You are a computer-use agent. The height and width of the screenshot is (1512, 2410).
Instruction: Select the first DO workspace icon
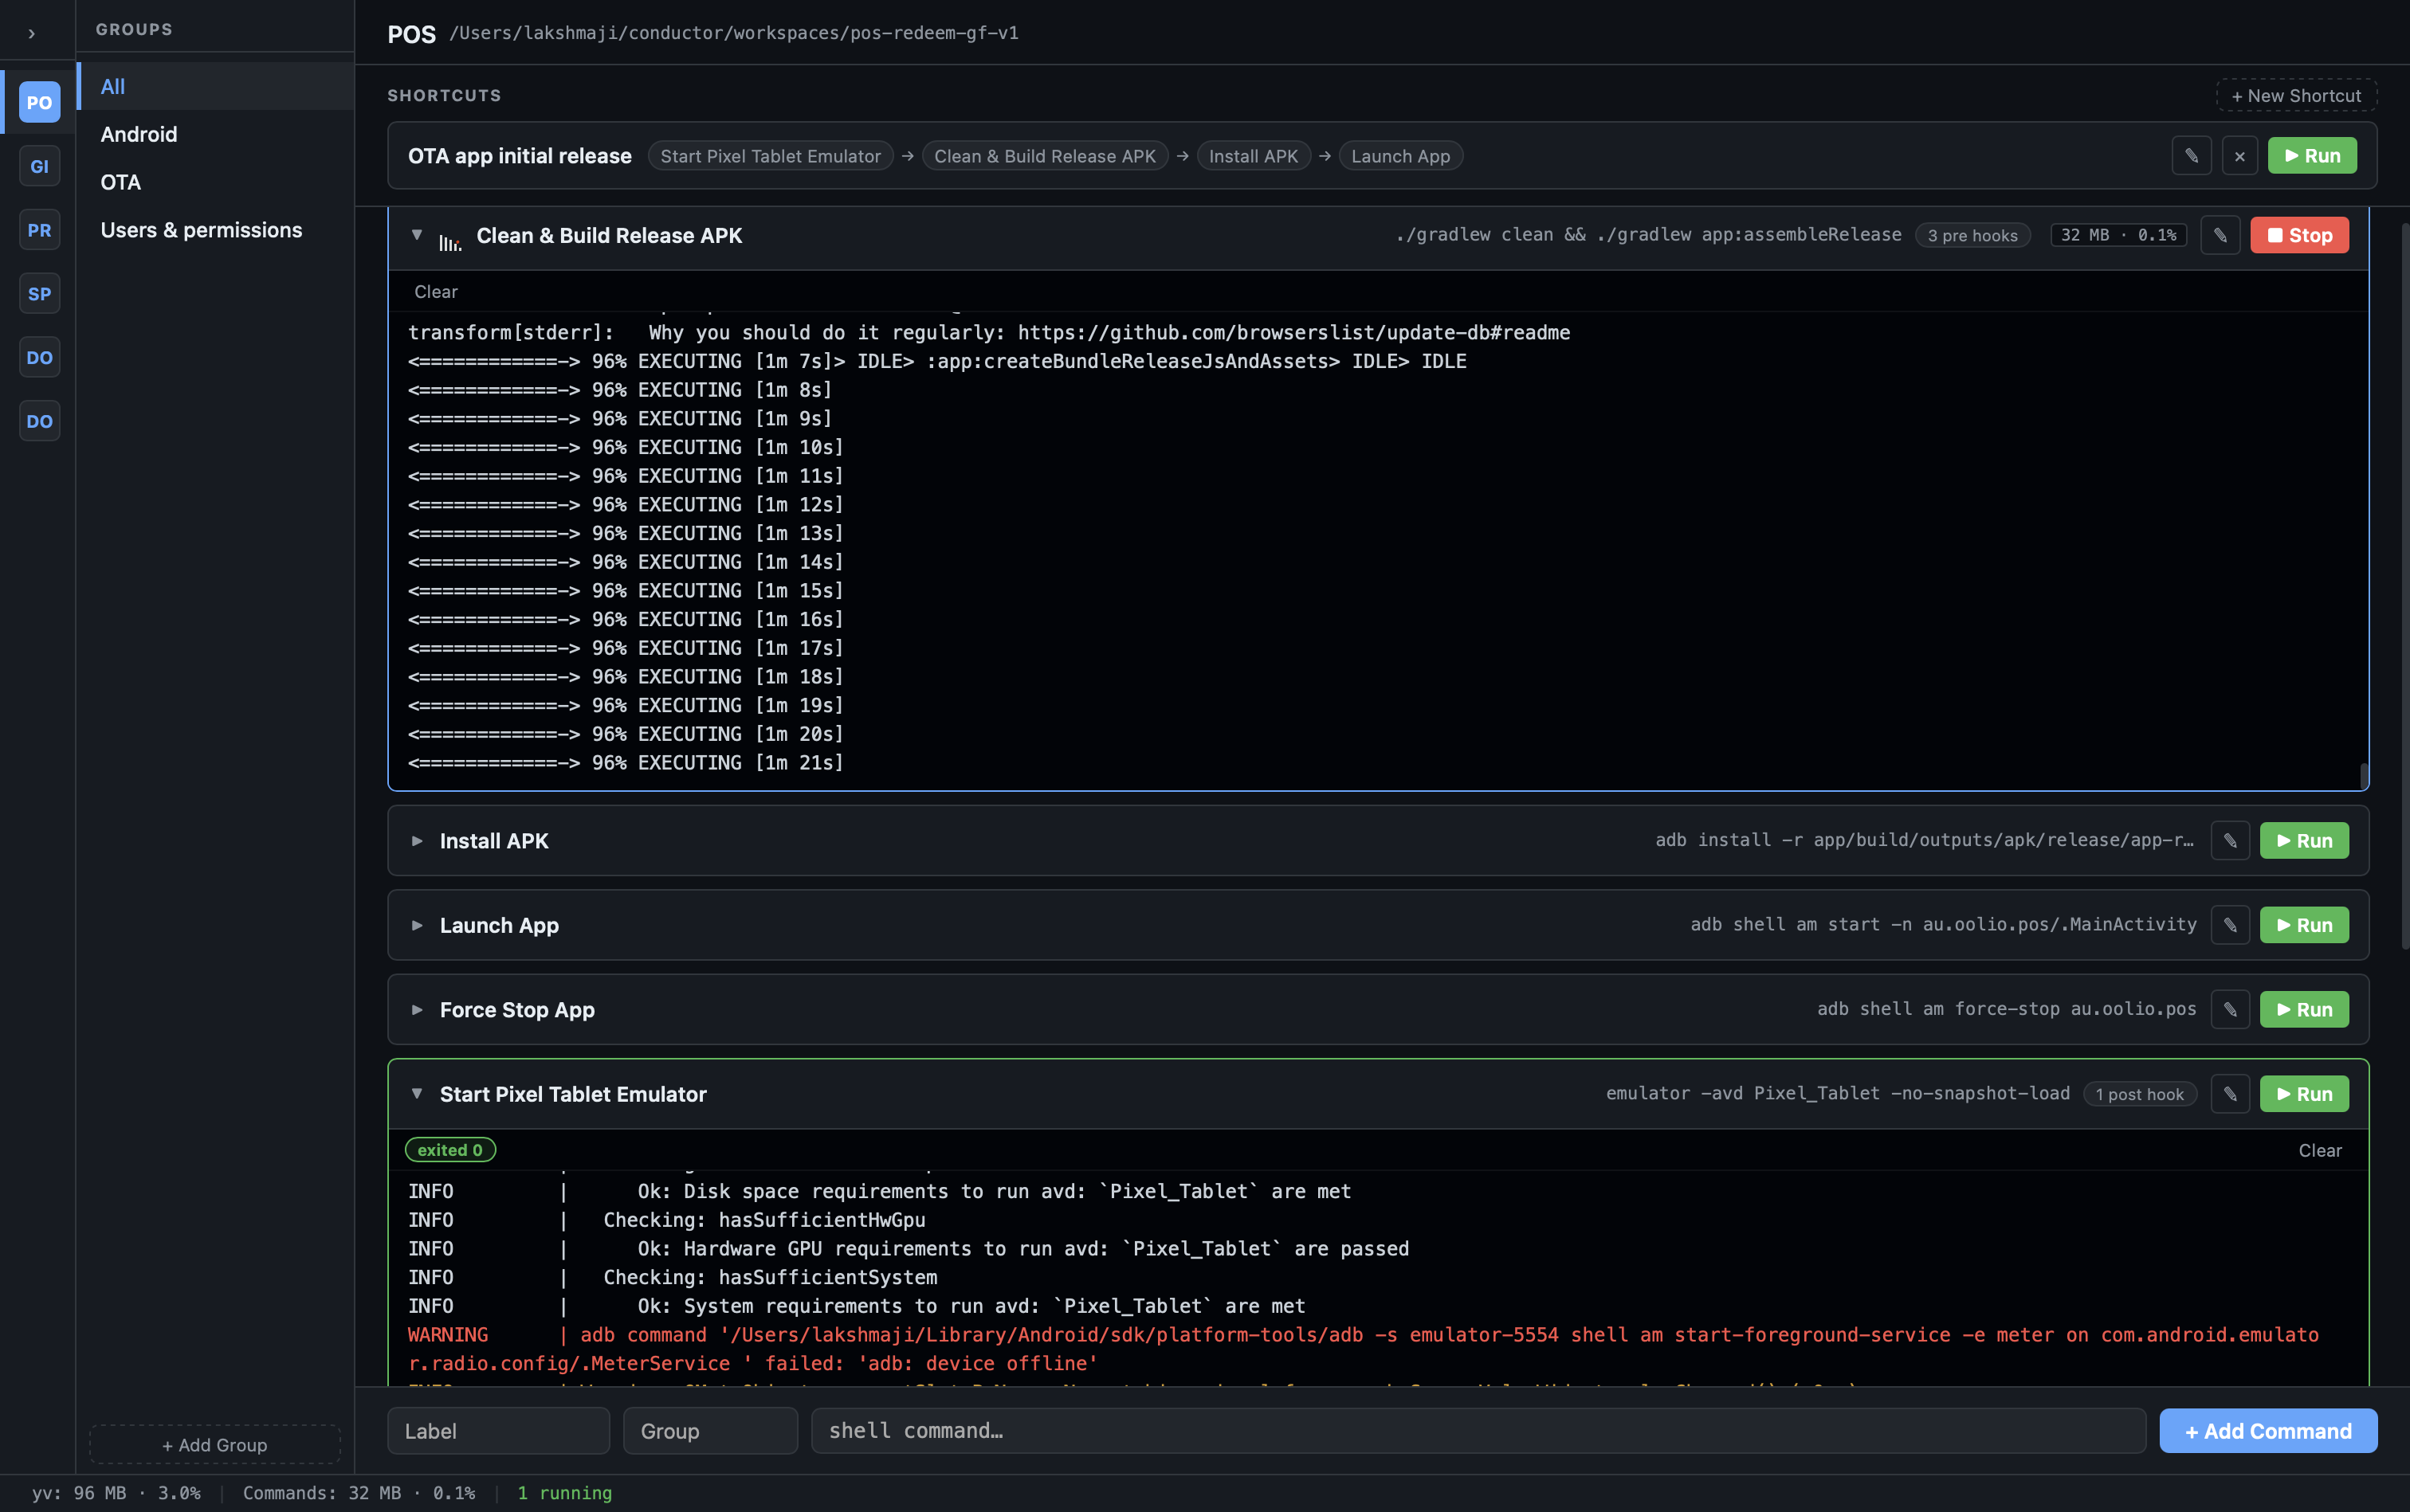tap(39, 357)
